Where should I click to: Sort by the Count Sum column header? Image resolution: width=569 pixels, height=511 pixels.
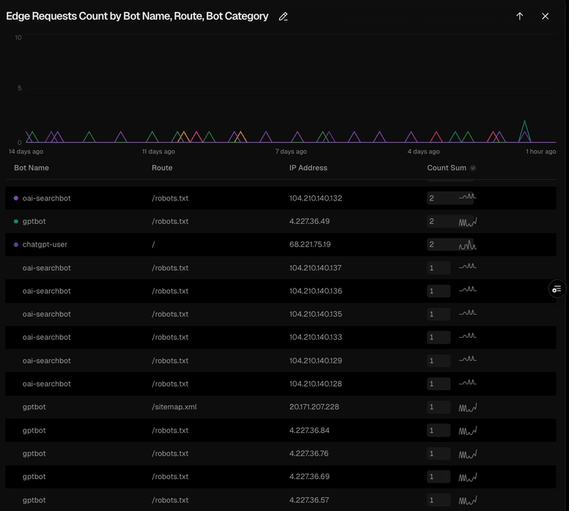click(x=447, y=168)
